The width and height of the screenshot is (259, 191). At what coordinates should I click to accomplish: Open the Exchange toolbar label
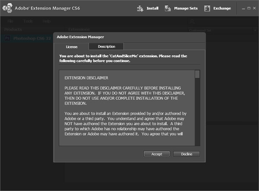(x=222, y=8)
